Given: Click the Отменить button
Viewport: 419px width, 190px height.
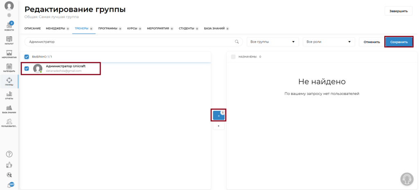Looking at the screenshot, I should click(372, 42).
